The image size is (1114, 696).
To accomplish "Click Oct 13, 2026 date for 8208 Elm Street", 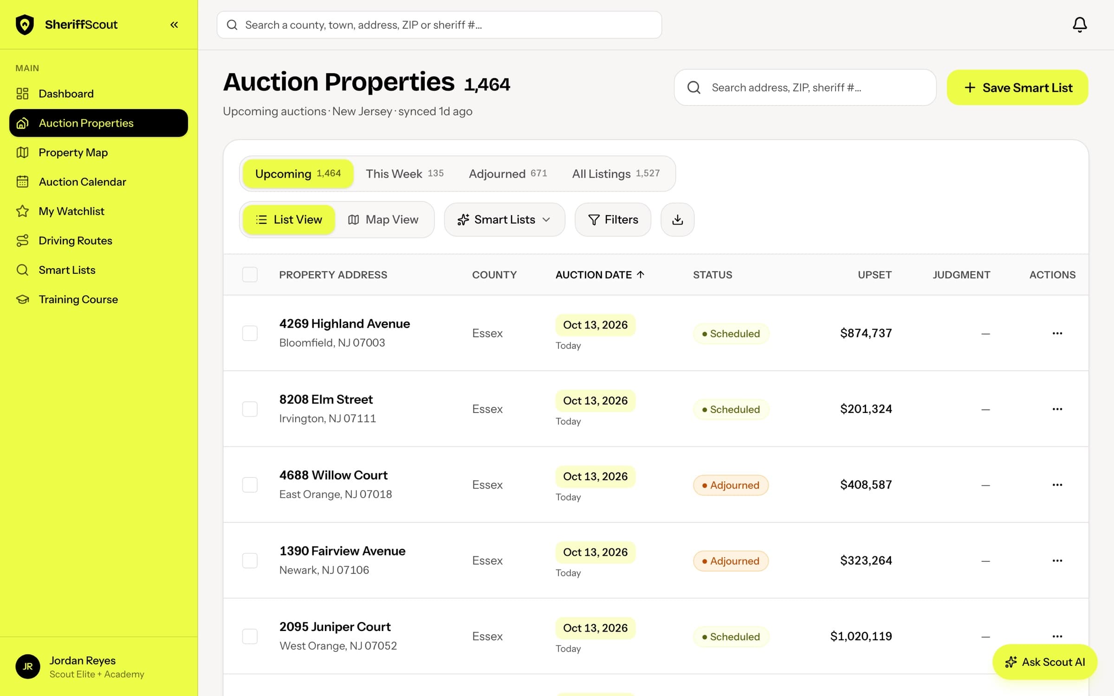I will pos(595,400).
